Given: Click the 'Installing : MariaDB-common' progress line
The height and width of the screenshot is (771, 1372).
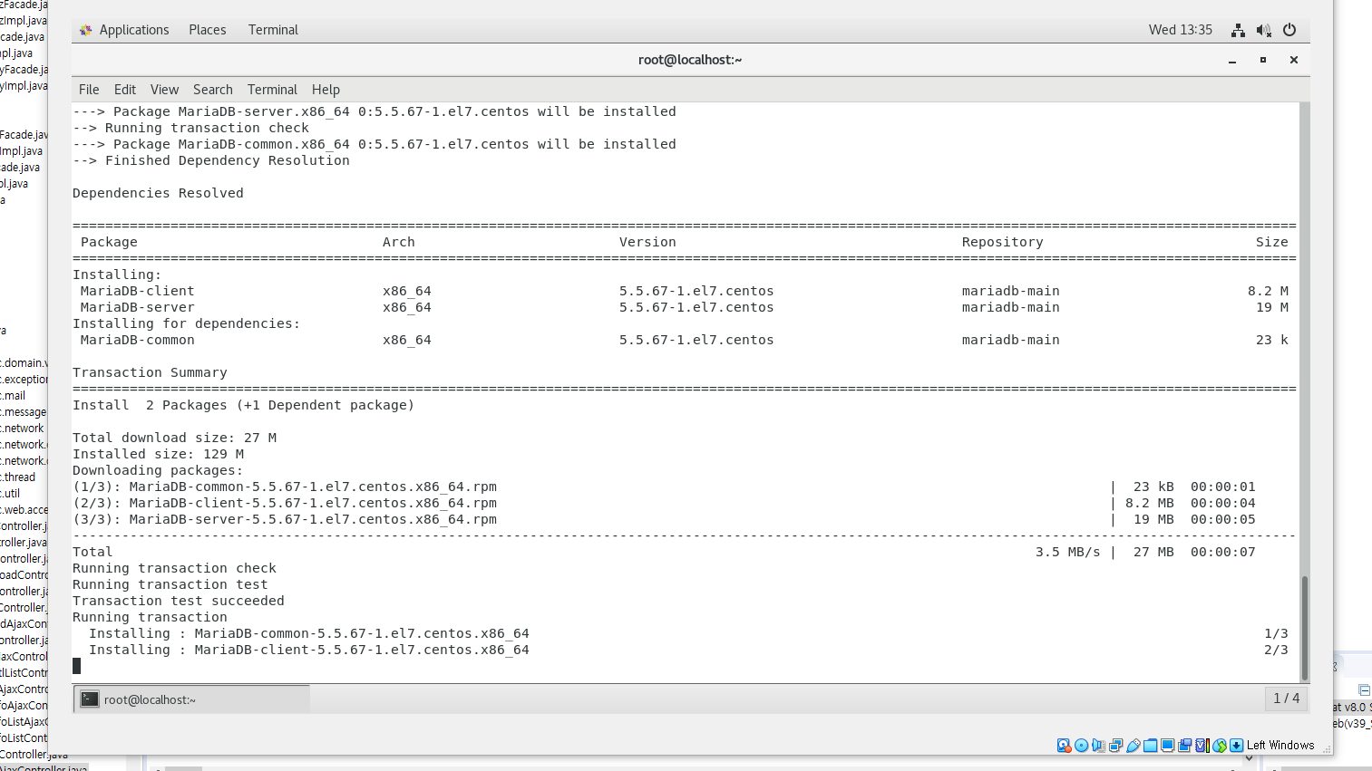Looking at the screenshot, I should (688, 633).
